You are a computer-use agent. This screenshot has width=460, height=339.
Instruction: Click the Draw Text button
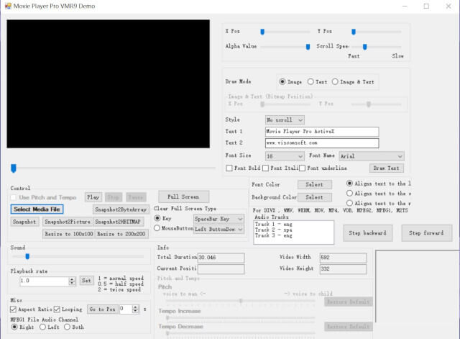387,168
